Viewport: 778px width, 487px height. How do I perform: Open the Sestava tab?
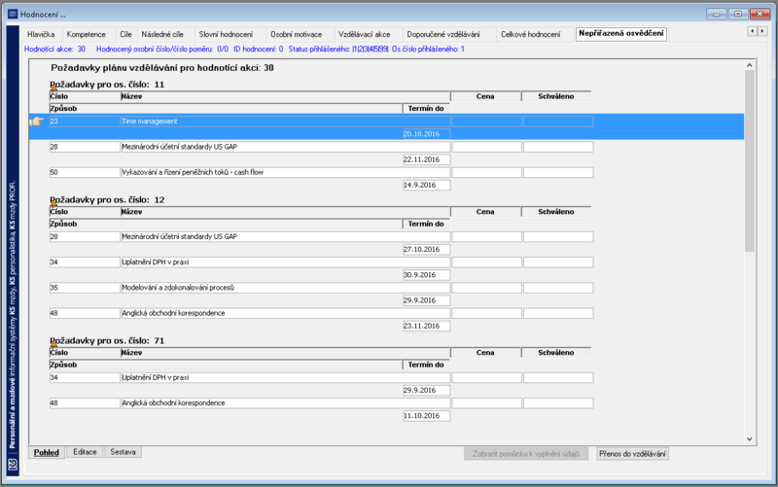coord(124,452)
